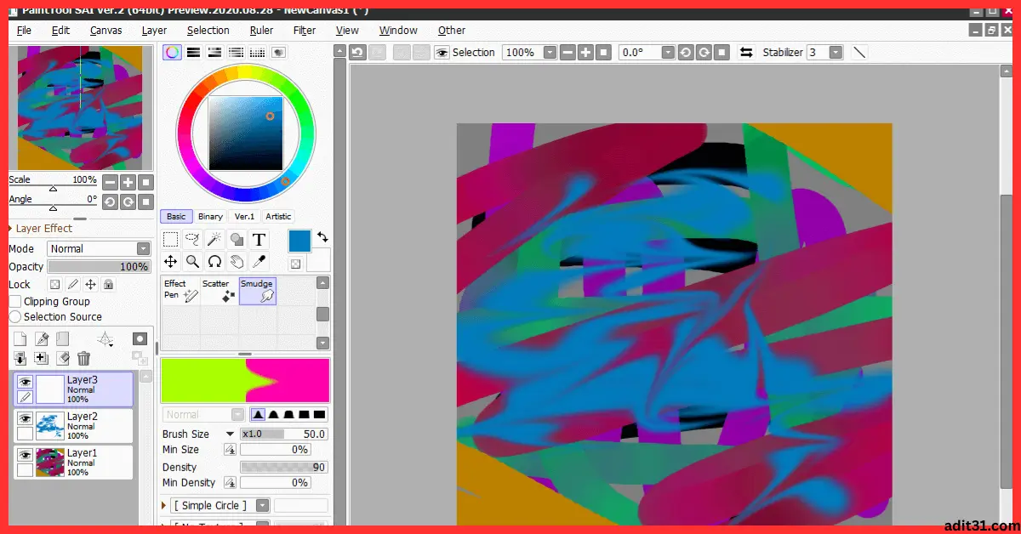Screen dimensions: 1021x534
Task: Show the color wheel panel
Action: point(173,53)
